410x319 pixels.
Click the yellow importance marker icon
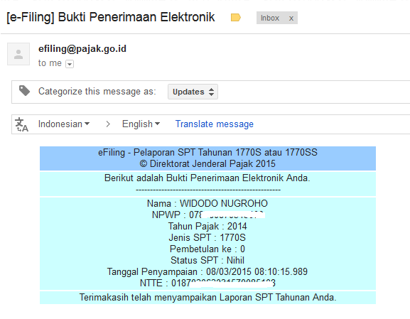pos(236,18)
